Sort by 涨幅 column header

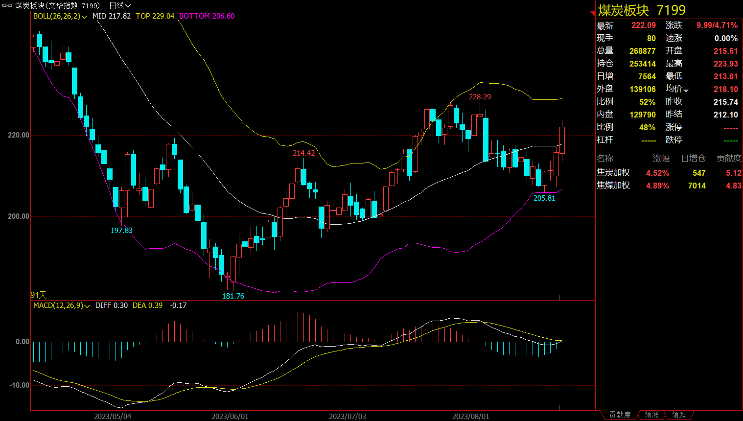[x=661, y=158]
